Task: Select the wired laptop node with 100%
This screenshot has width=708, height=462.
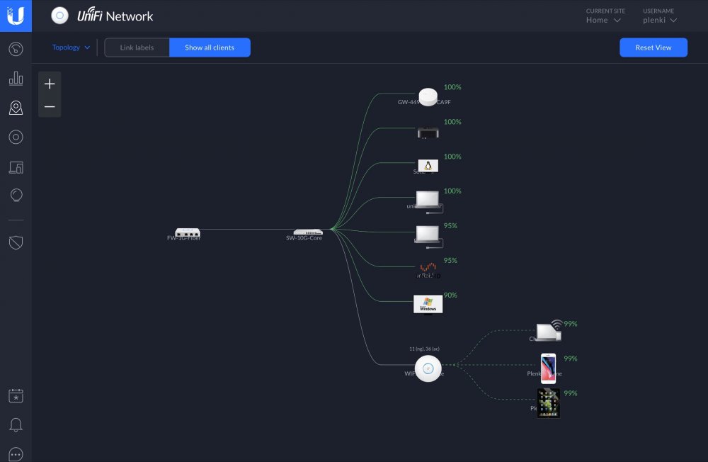Action: coord(428,201)
